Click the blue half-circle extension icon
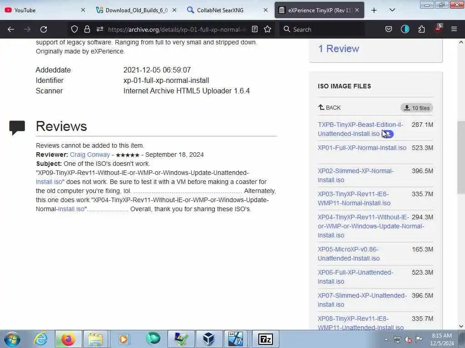 coord(405,29)
